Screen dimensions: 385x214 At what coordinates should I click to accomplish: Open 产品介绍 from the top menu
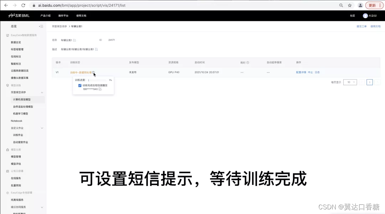click(x=45, y=16)
